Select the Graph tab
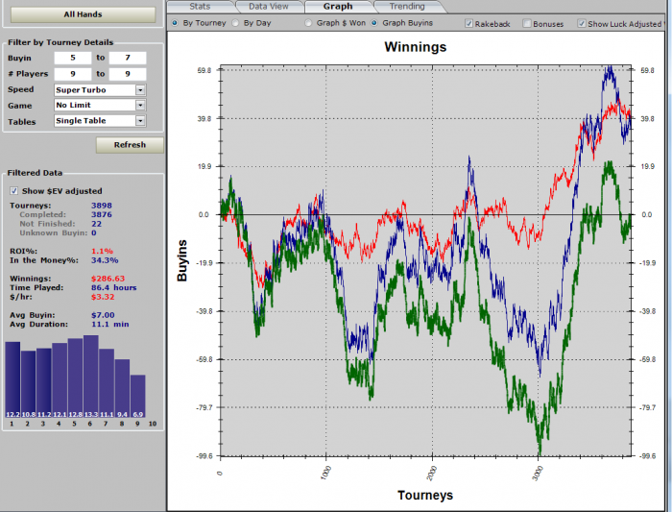 point(338,7)
